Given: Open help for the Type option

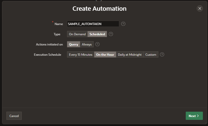Looking at the screenshot, I should [x=111, y=34].
